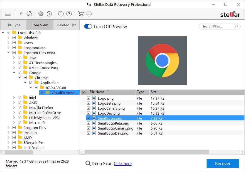Screen dimensions: 245x172
Task: Click the title bar back arrow icon
Action: [x=89, y=4]
